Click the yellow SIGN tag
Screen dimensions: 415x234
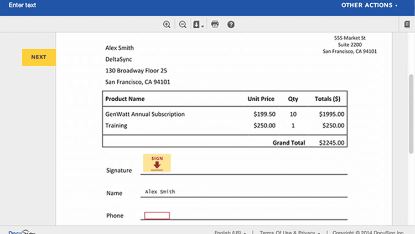pos(157,163)
